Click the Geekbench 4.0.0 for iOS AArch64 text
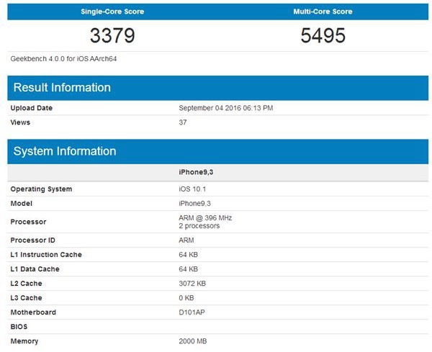The width and height of the screenshot is (432, 352). tap(64, 58)
